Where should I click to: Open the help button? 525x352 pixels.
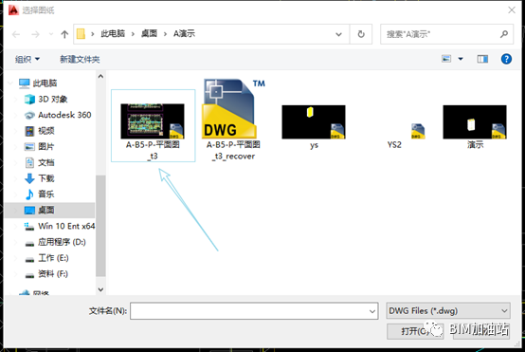pos(506,59)
